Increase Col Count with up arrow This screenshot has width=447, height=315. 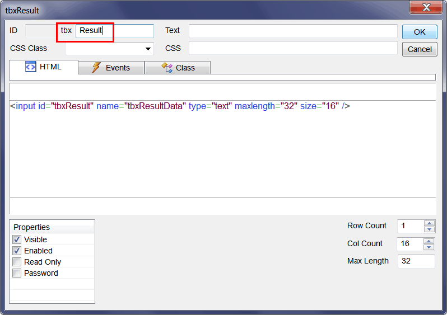pyautogui.click(x=429, y=241)
